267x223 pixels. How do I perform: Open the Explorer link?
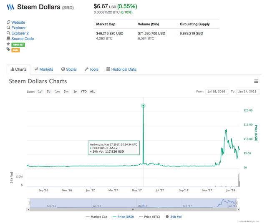(18, 28)
